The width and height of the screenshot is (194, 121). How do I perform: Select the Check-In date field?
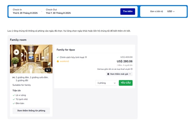coord(25,11)
